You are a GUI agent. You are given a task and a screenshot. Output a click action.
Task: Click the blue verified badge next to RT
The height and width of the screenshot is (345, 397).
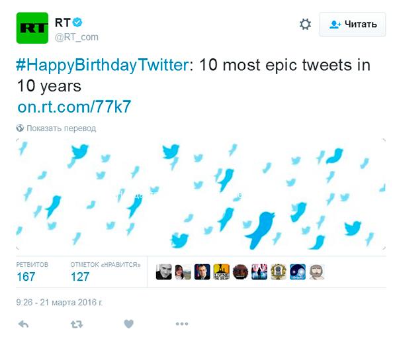click(77, 23)
